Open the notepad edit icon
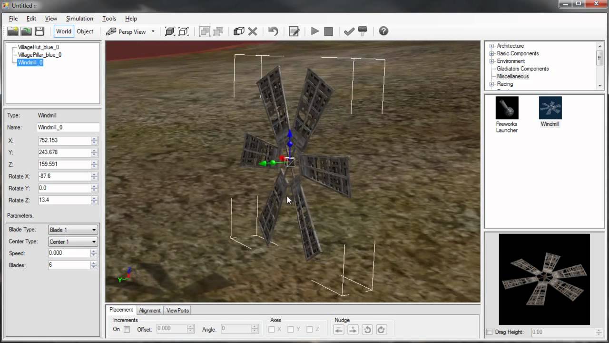The height and width of the screenshot is (343, 609). click(x=294, y=31)
